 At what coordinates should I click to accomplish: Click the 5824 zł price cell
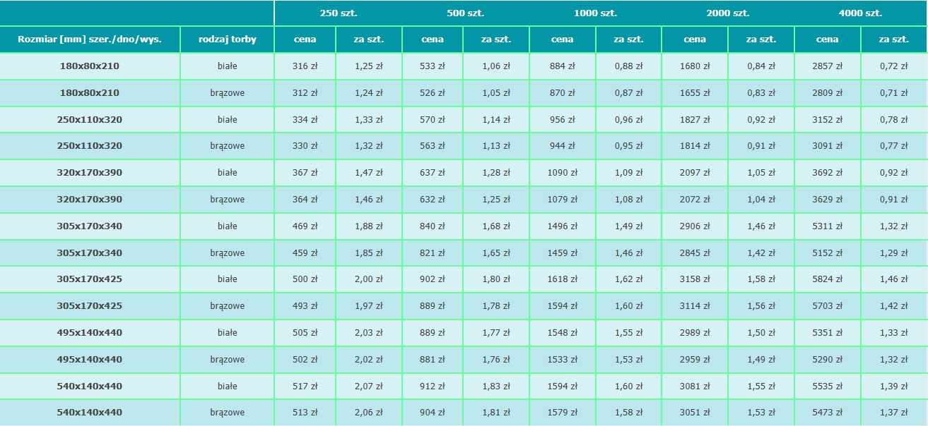click(x=827, y=279)
